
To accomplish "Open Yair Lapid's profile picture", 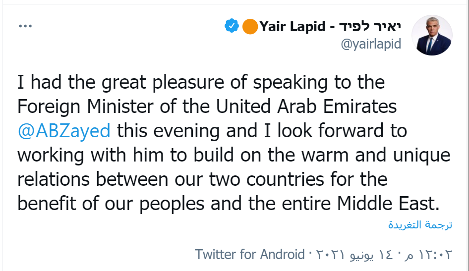I will 432,35.
